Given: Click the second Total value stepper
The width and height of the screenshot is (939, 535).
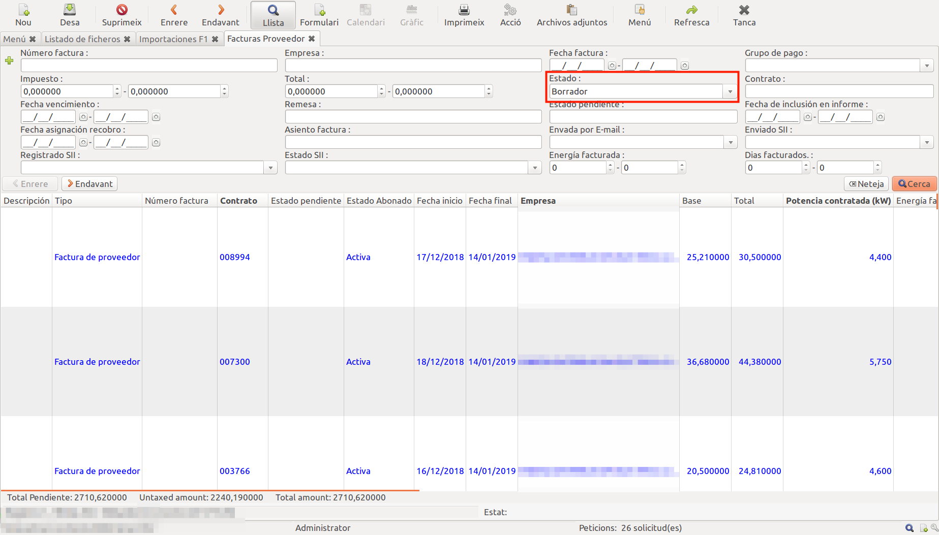Looking at the screenshot, I should (x=489, y=91).
